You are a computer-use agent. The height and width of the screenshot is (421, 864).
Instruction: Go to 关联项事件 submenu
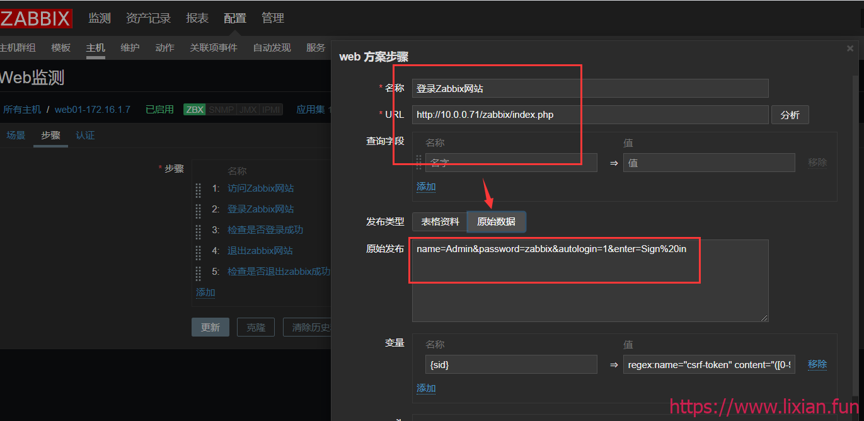click(x=214, y=48)
